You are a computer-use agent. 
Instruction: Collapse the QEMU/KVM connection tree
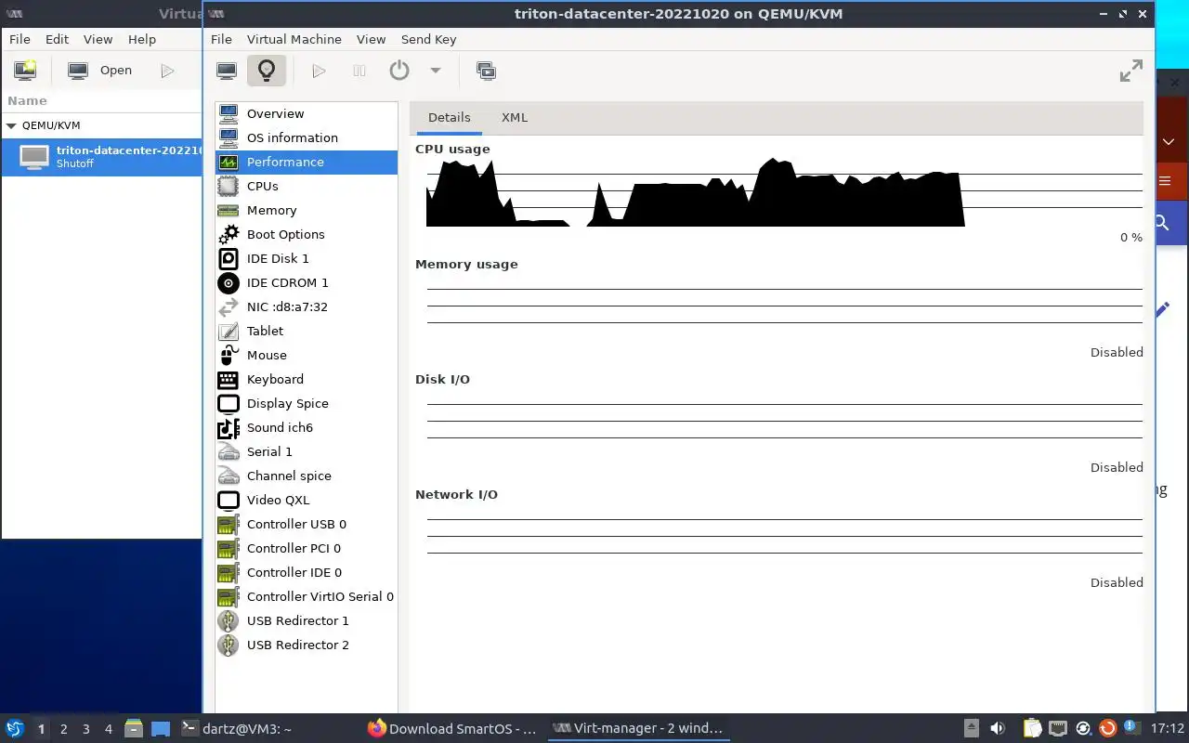[11, 125]
